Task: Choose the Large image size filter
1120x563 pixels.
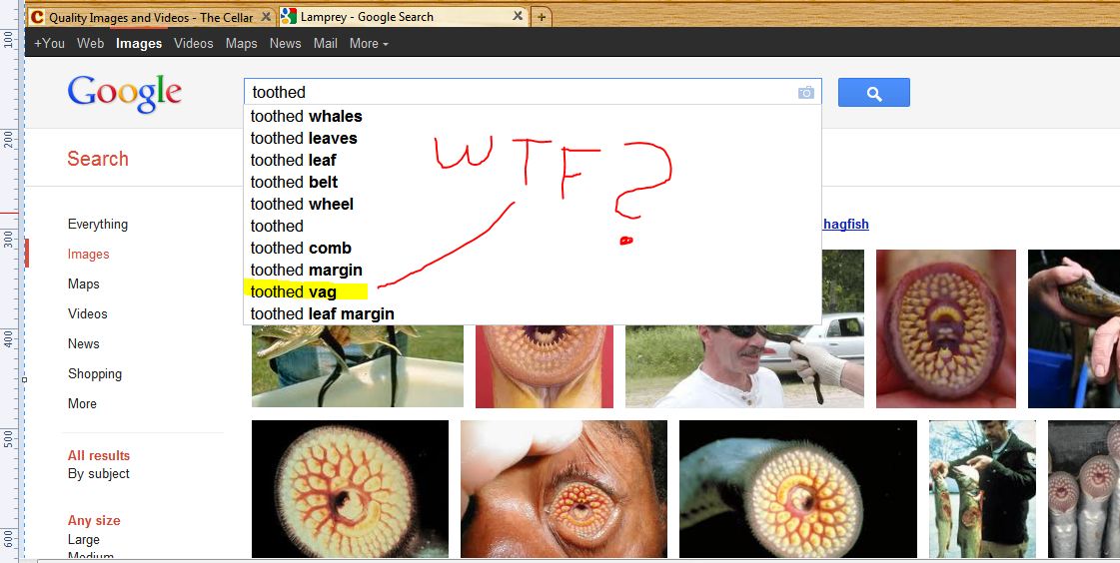Action: 84,540
